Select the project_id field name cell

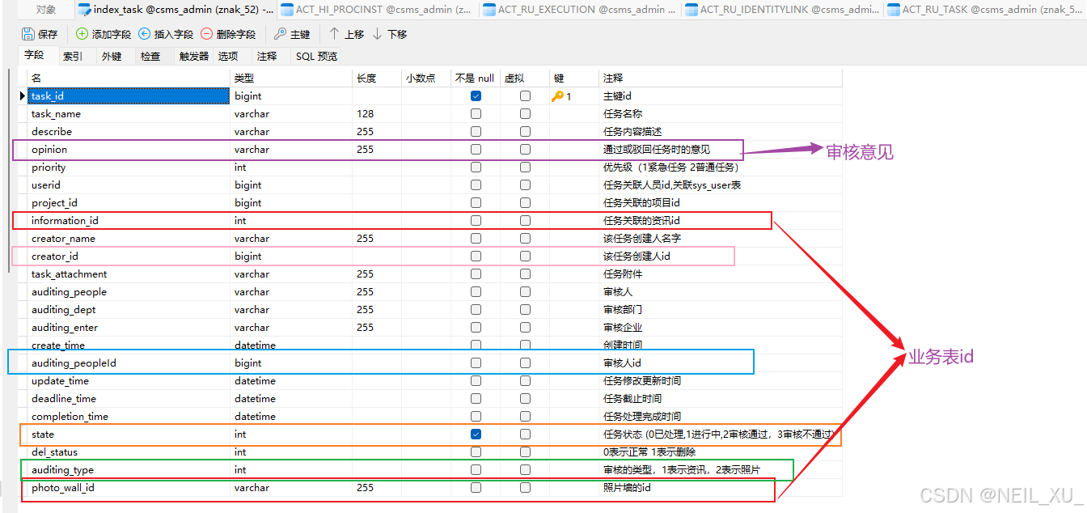[x=129, y=202]
